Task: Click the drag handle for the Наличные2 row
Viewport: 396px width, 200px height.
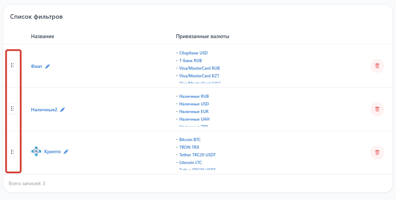Action: pyautogui.click(x=13, y=108)
